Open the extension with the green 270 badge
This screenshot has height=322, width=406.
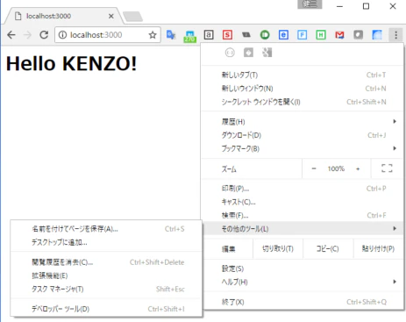click(x=189, y=36)
